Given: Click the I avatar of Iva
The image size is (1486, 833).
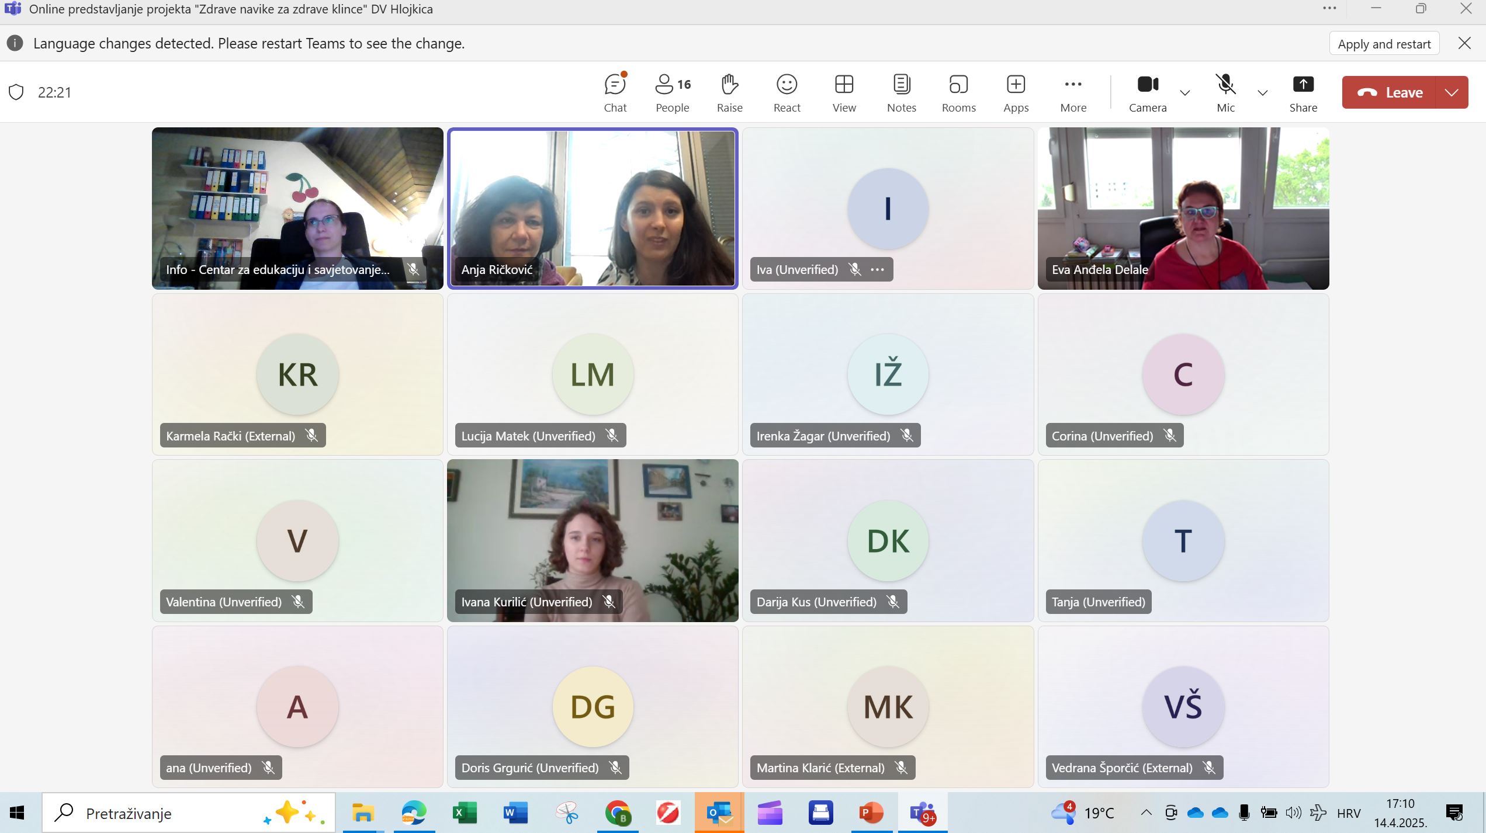Looking at the screenshot, I should click(x=888, y=209).
